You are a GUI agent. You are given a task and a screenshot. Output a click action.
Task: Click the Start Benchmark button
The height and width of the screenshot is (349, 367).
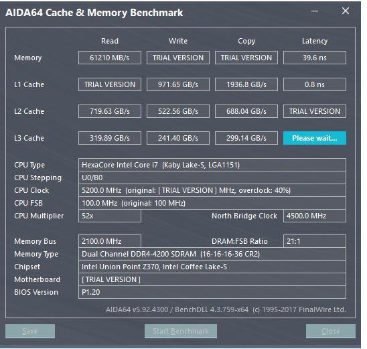pos(180,331)
